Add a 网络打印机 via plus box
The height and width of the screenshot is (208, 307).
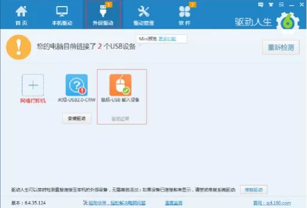(33, 85)
